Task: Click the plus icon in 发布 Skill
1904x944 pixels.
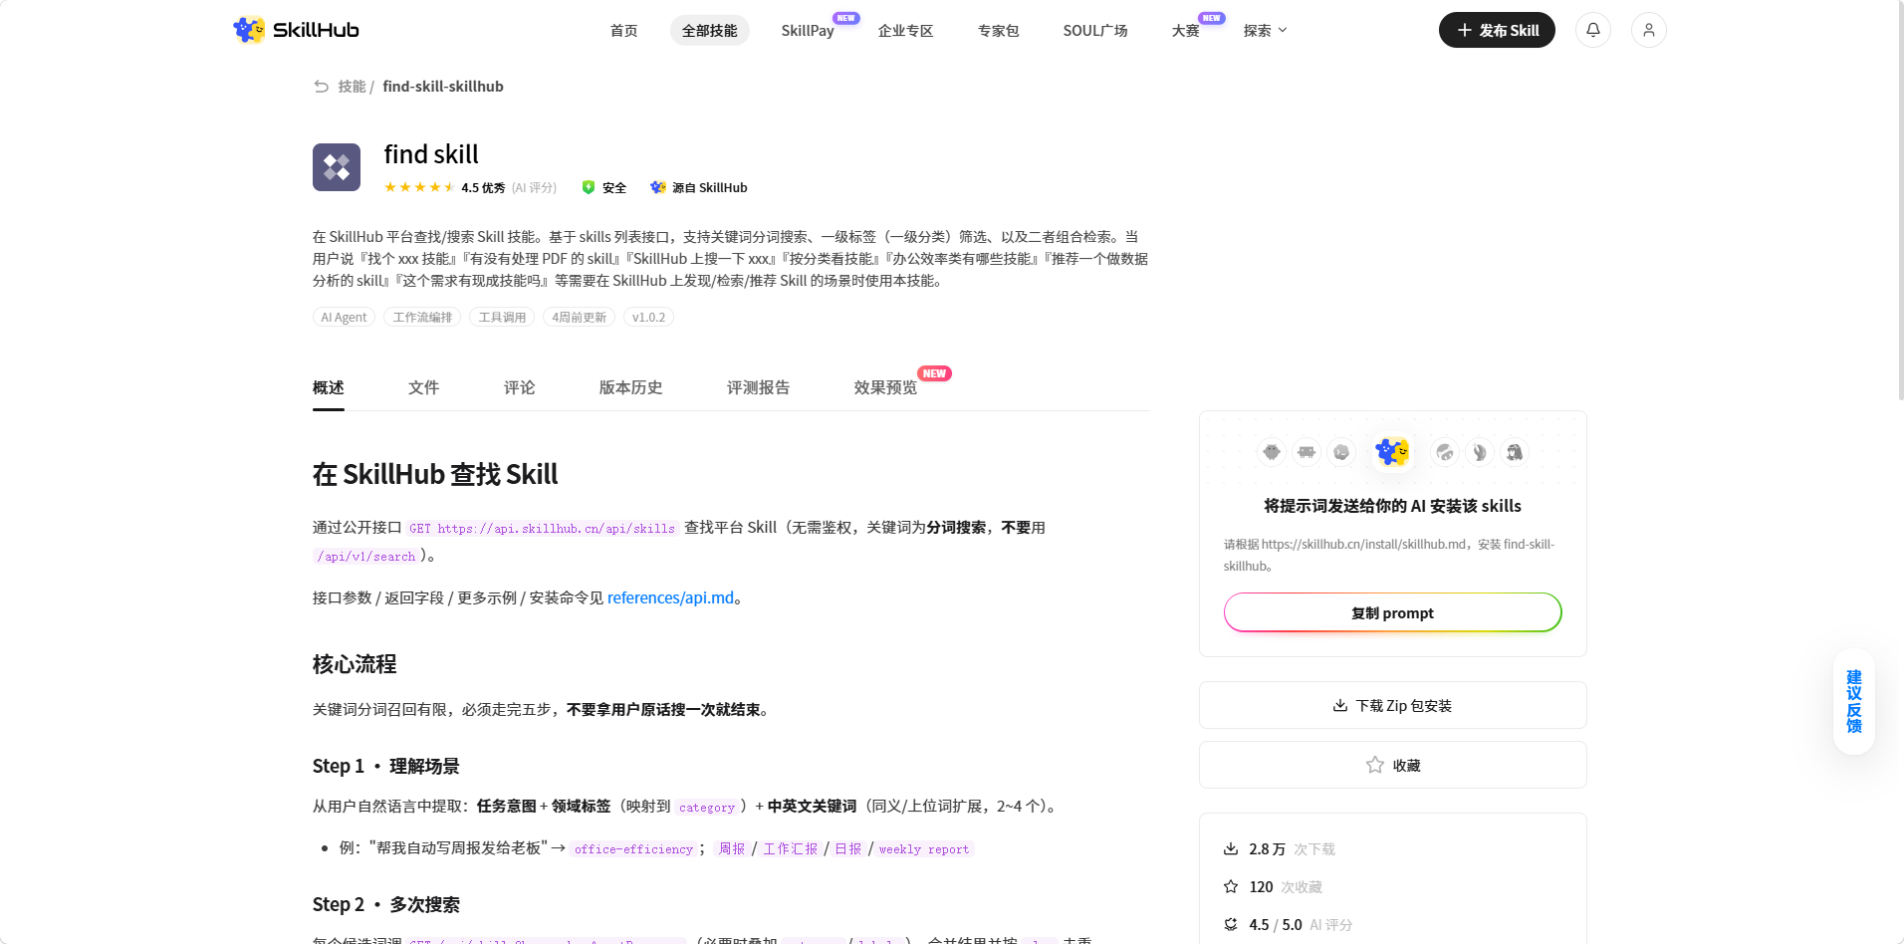Action: 1465,31
